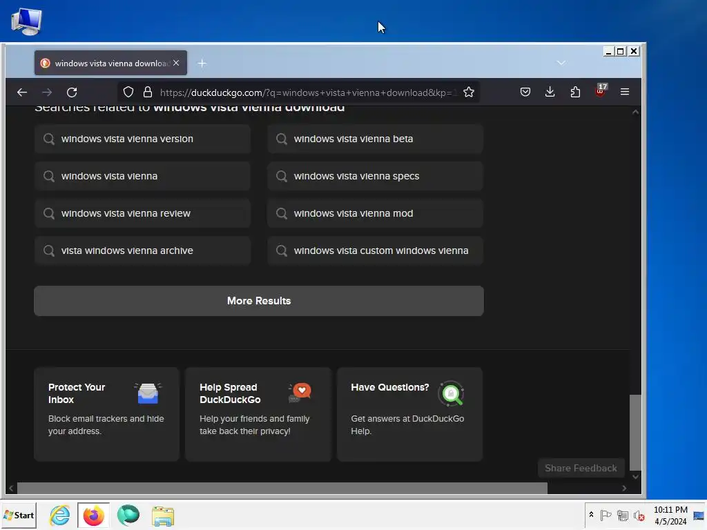
Task: Go back with the browser back arrow
Action: click(x=21, y=92)
